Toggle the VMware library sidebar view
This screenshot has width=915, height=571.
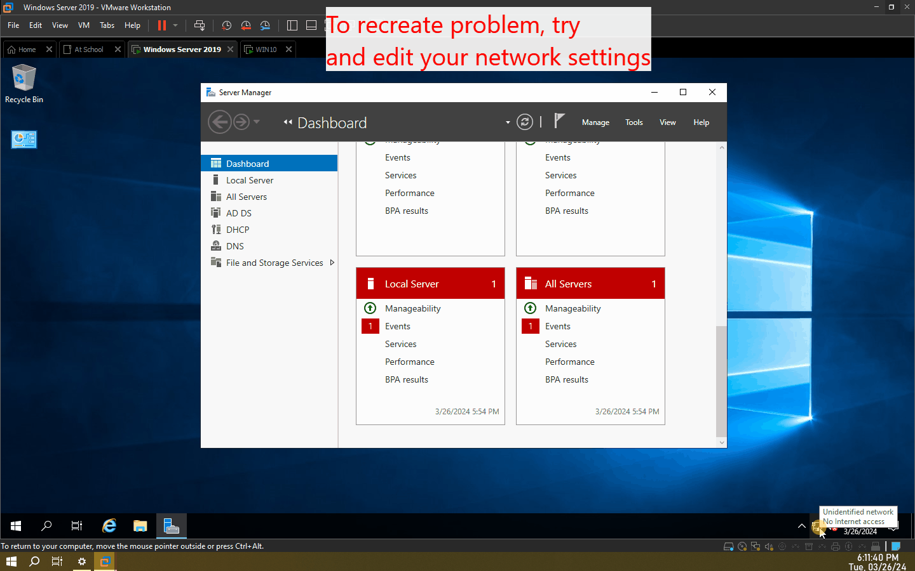click(292, 25)
